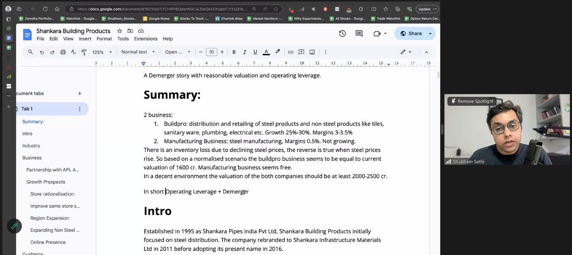
Task: Increase font size with plus button
Action: coord(223,52)
